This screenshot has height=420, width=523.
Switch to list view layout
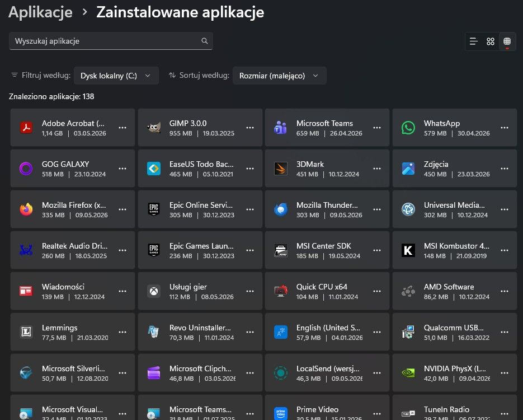[474, 41]
